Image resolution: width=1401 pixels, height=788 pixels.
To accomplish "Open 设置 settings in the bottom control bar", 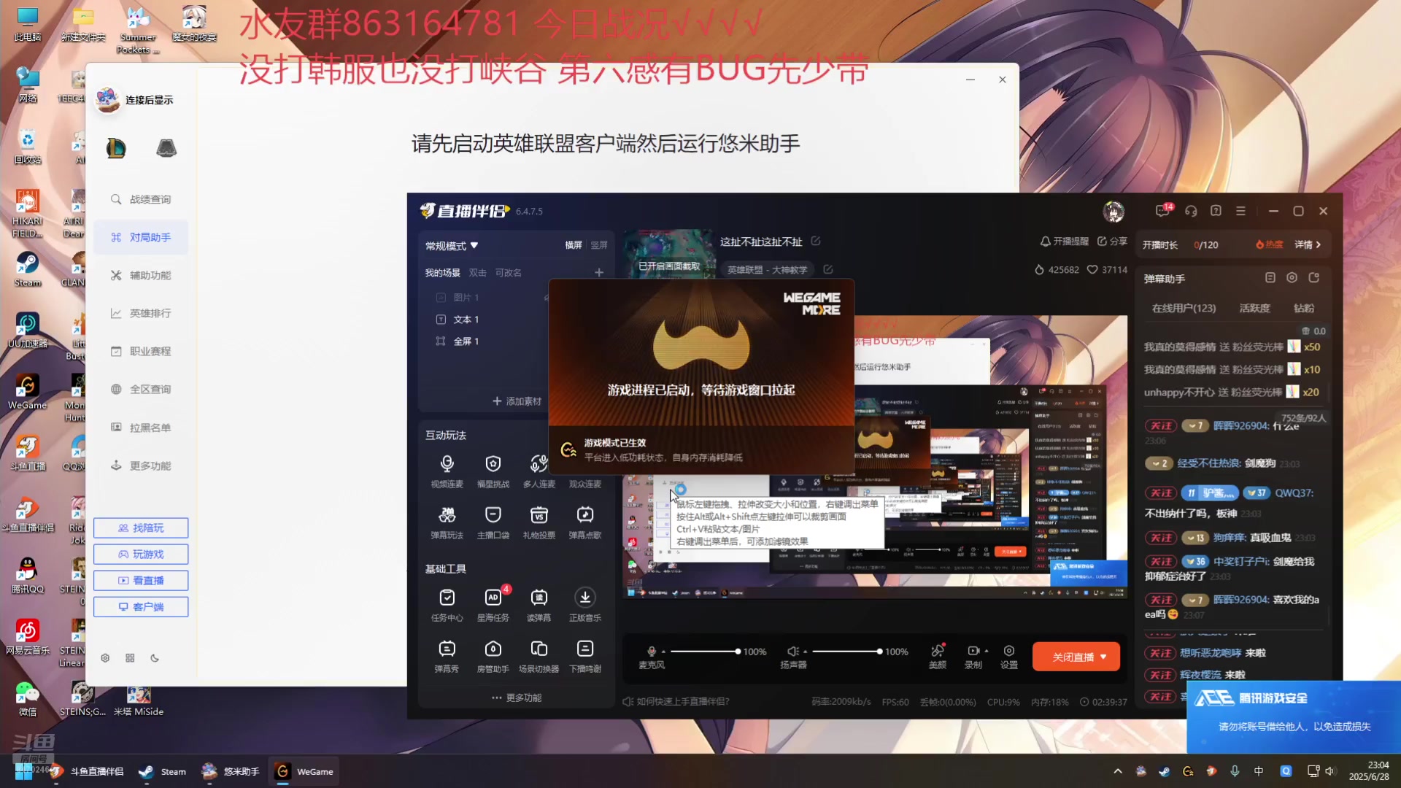I will click(1008, 656).
